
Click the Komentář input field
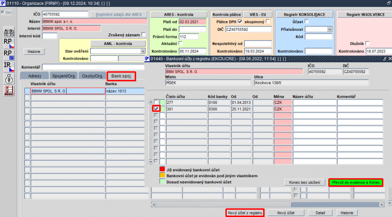click(x=94, y=67)
